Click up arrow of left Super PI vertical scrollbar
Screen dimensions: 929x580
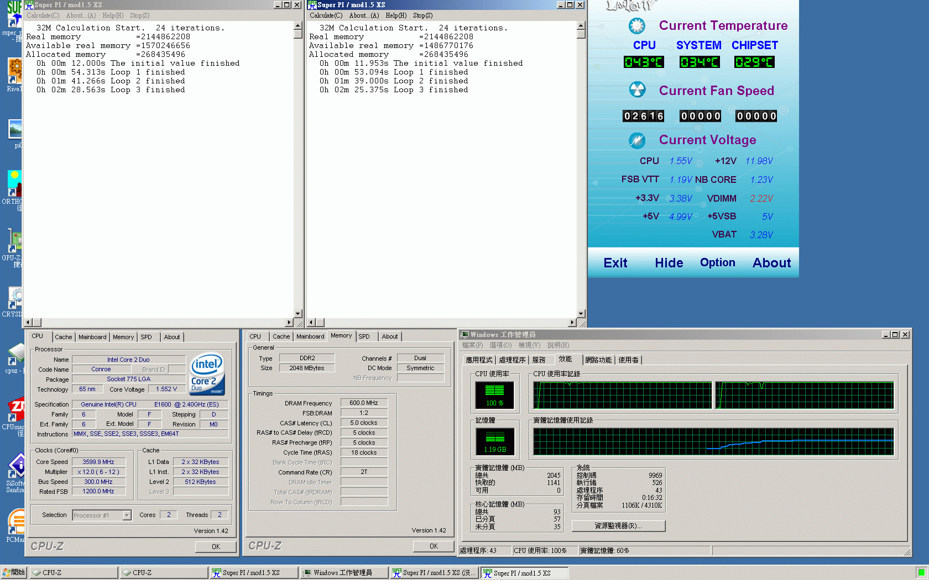[x=298, y=25]
